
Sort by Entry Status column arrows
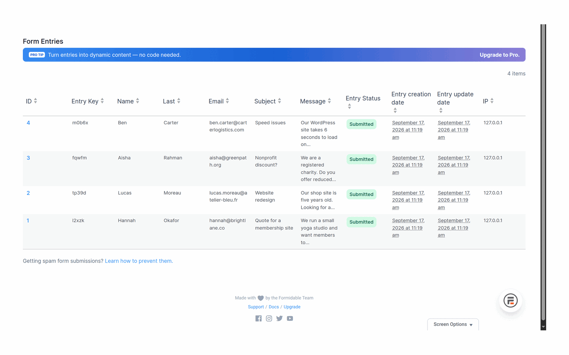[x=349, y=107]
